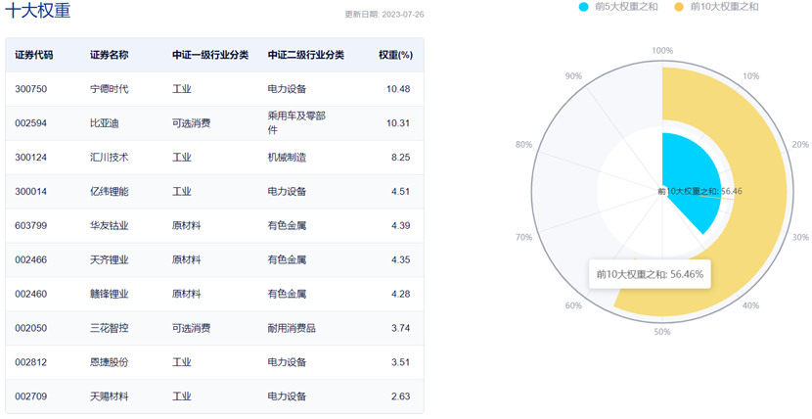The image size is (812, 419).
Task: Select security code 002812
Action: (30, 362)
